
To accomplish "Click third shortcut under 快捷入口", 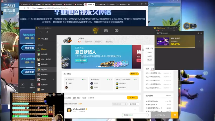I will click(149, 60).
